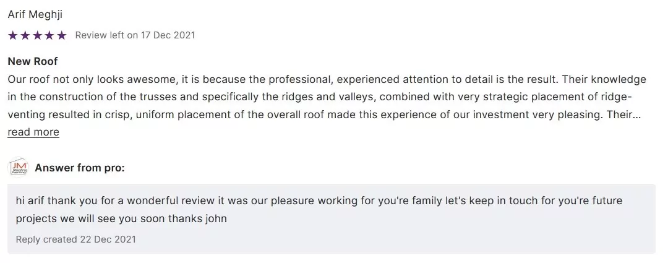Click the JM Roofing pro logo
Viewport: 668px width, 263px height.
[x=18, y=168]
